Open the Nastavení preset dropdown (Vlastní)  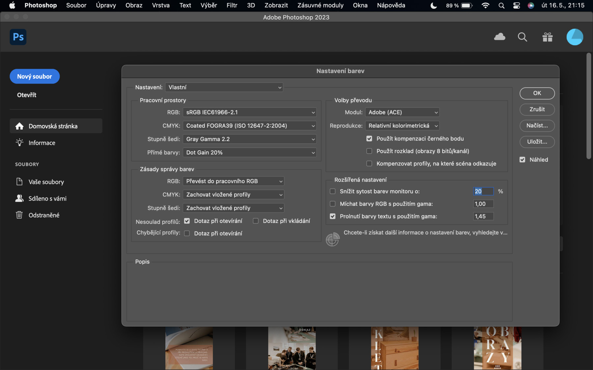pos(224,87)
